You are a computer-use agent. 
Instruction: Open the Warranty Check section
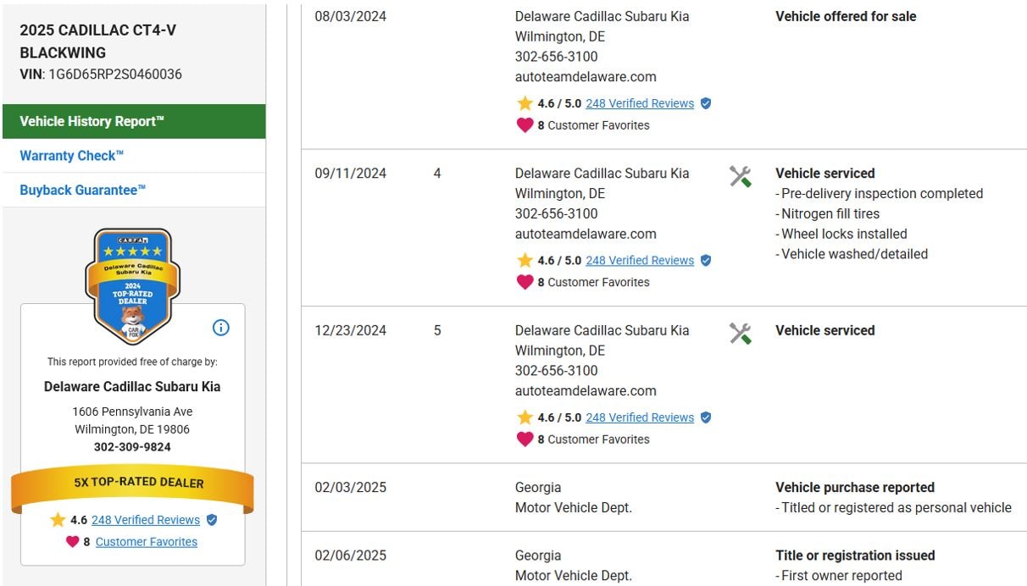pyautogui.click(x=72, y=156)
